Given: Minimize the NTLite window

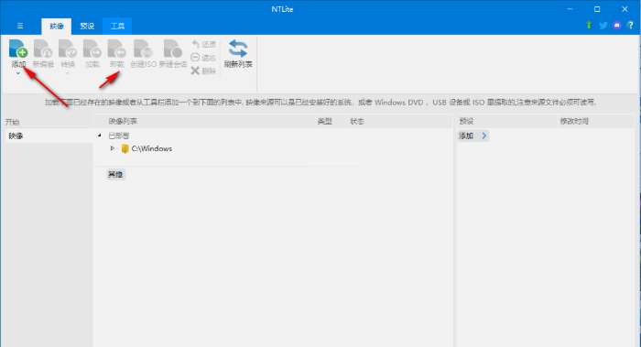Looking at the screenshot, I should click(x=570, y=9).
